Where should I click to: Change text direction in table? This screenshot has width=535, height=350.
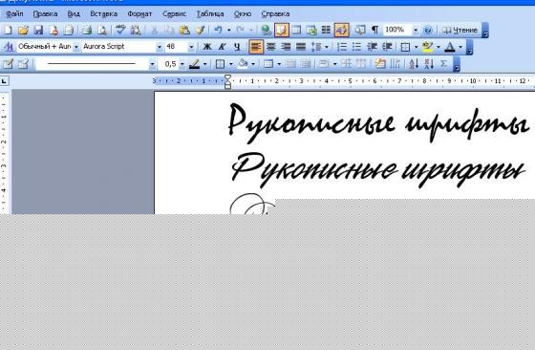(x=395, y=64)
